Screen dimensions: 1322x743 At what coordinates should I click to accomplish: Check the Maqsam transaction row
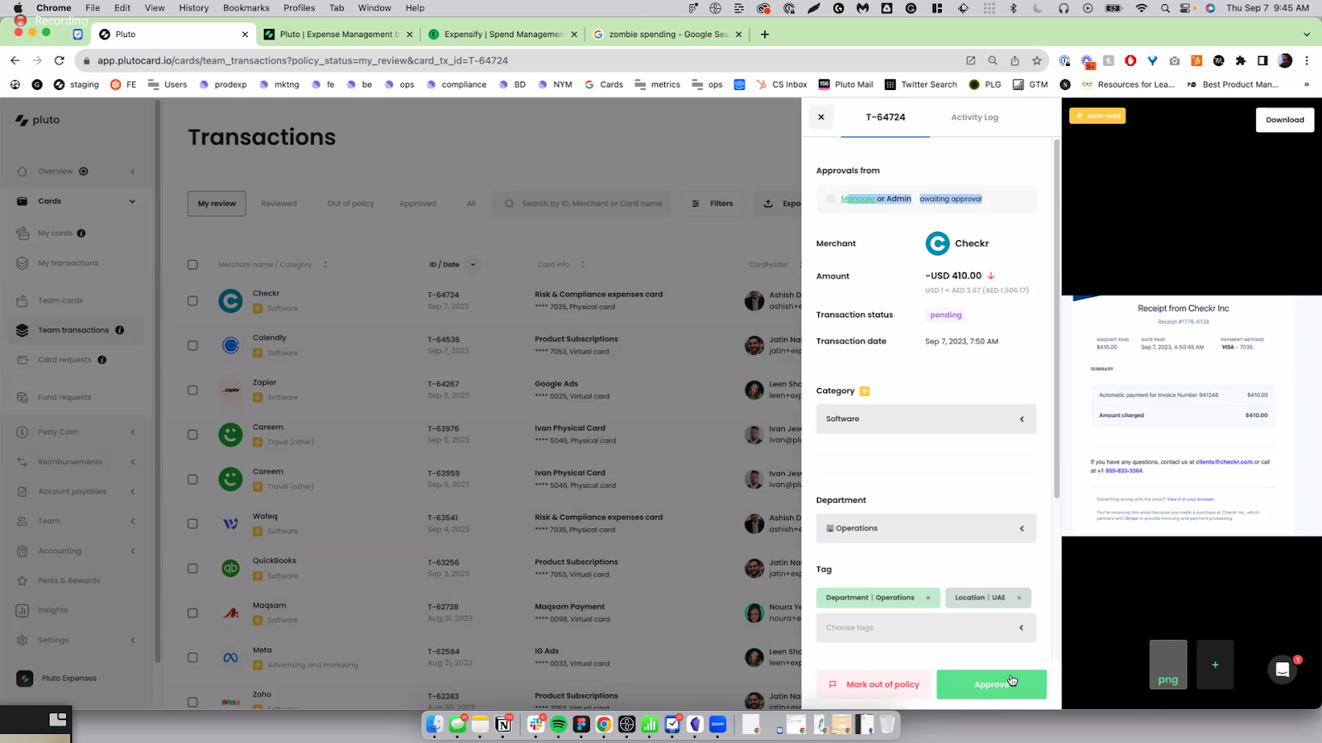pos(193,613)
